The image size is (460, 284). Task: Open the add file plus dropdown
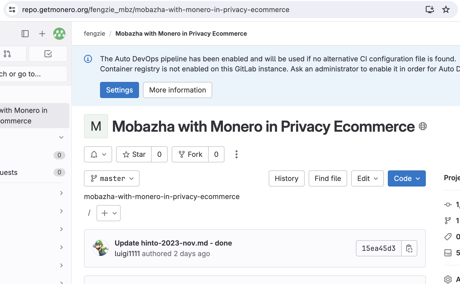(x=109, y=213)
